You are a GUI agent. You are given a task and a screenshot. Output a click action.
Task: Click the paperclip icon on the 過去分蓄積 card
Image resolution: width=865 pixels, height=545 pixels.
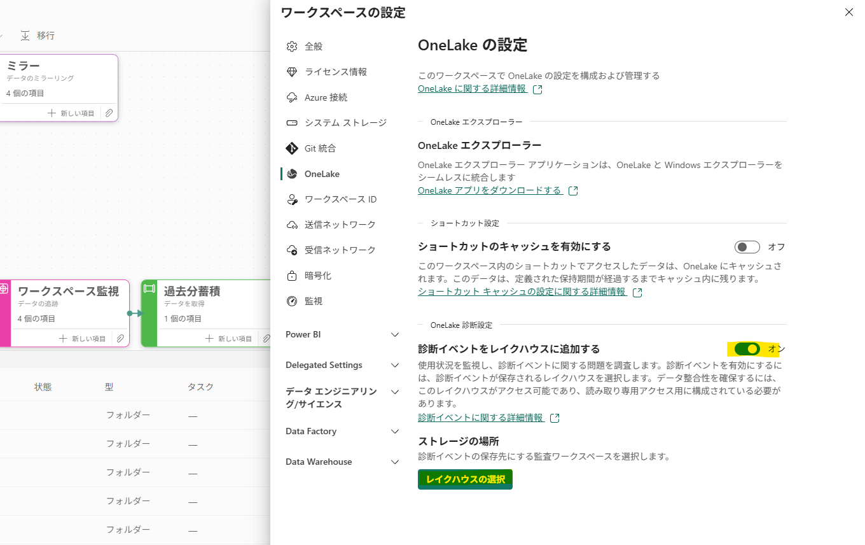(266, 338)
